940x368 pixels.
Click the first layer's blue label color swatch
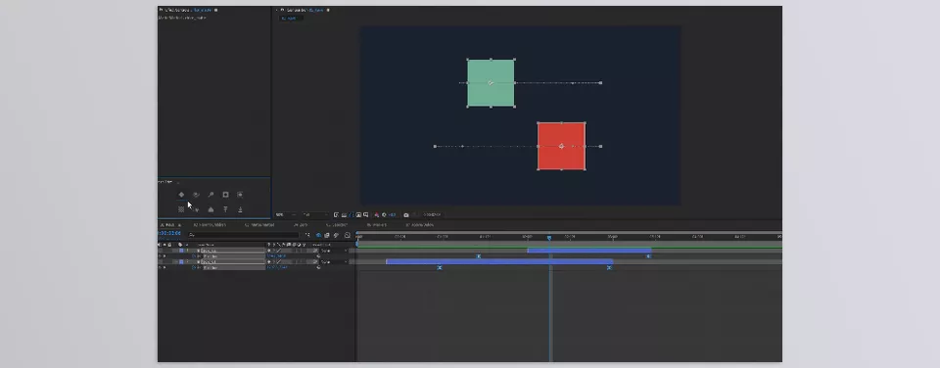(x=181, y=251)
